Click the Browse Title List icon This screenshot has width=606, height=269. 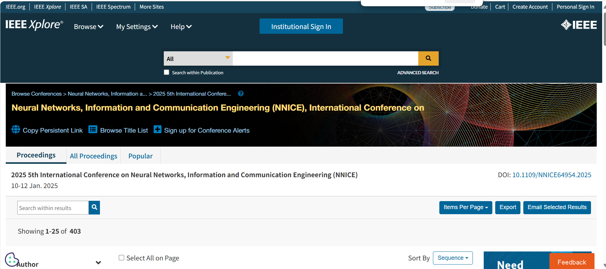(x=93, y=129)
